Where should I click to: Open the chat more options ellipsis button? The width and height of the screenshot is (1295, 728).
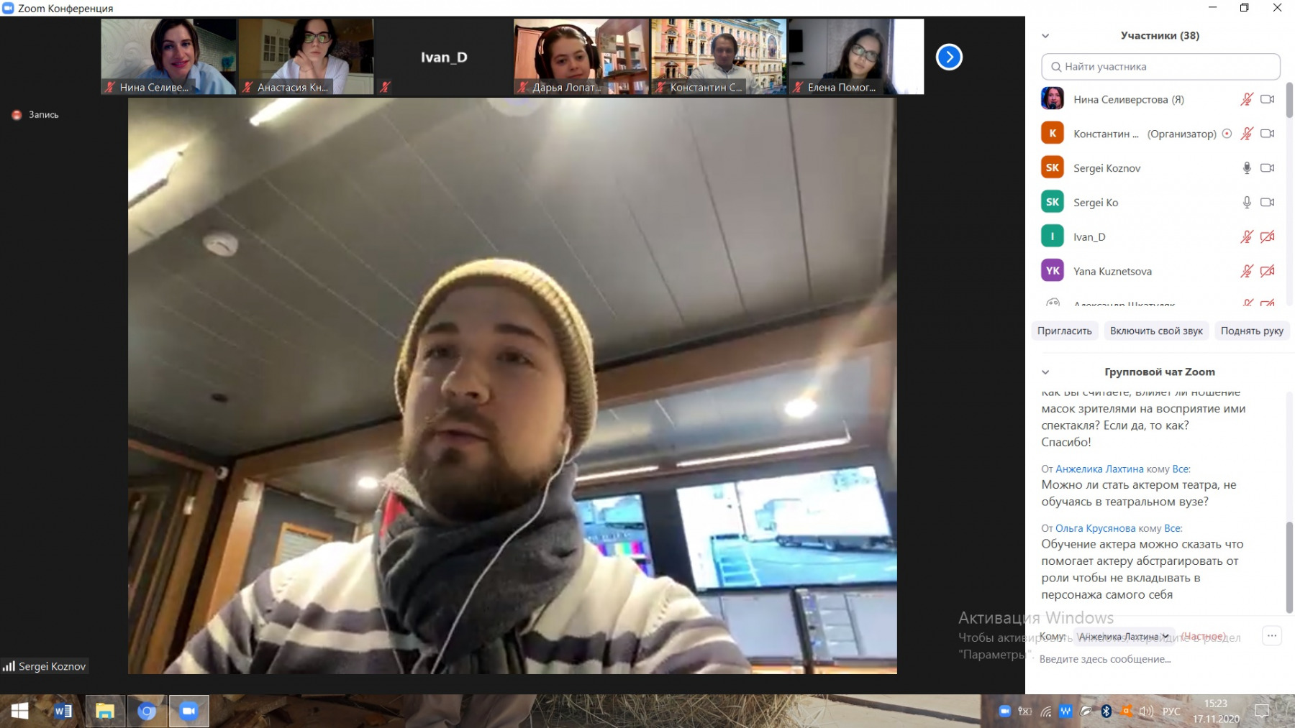click(1272, 635)
